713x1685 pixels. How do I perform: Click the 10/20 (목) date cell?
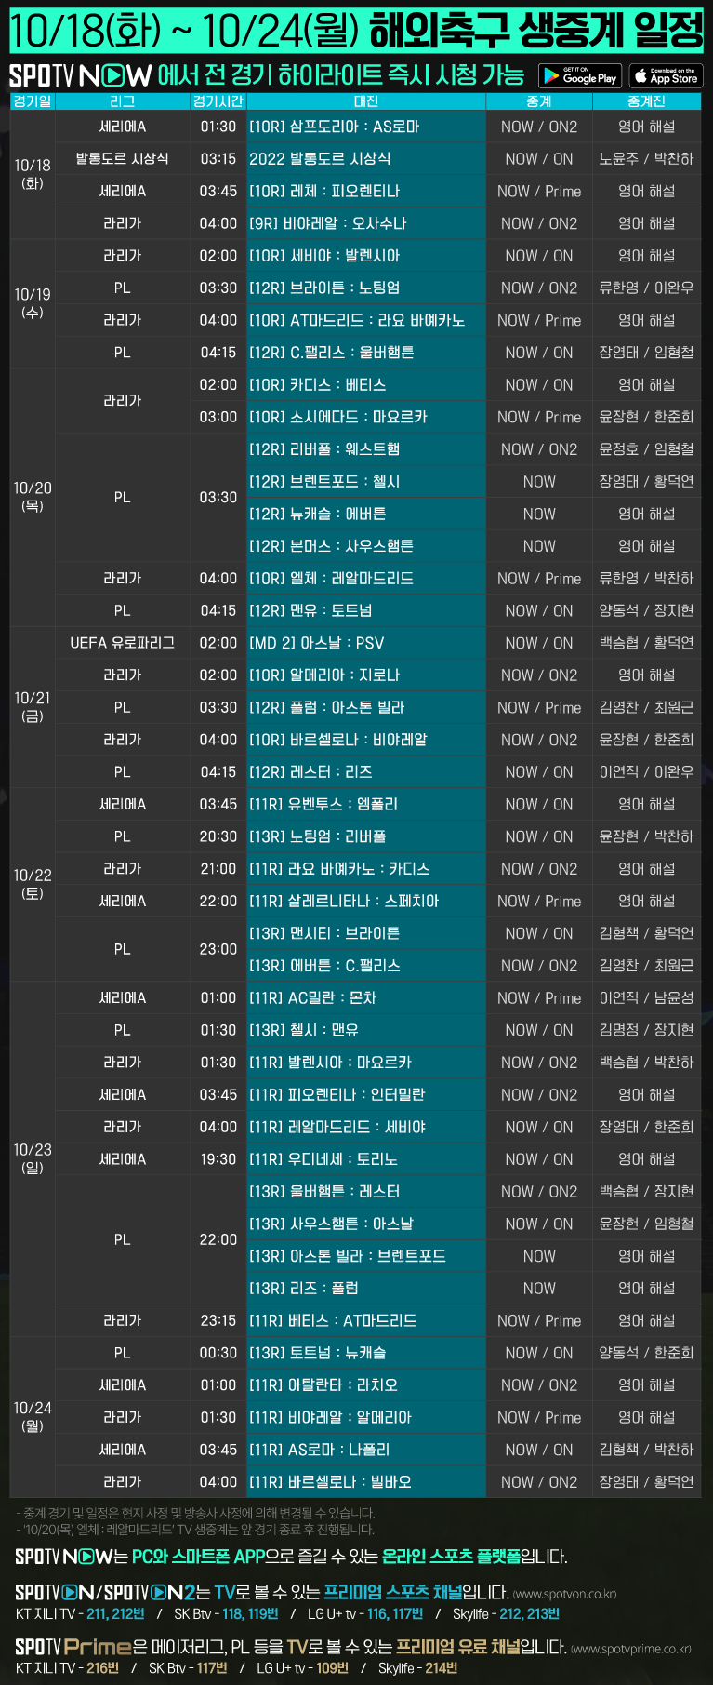[x=33, y=498]
